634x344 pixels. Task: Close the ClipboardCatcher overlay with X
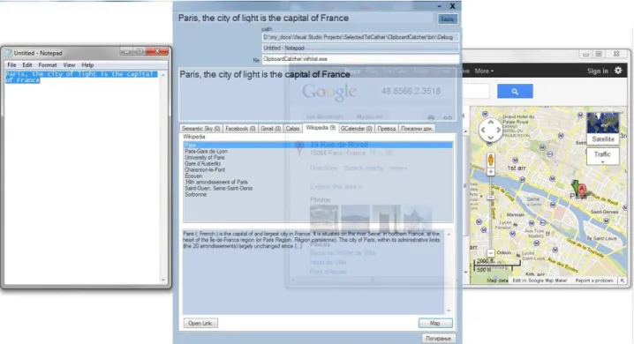click(452, 6)
